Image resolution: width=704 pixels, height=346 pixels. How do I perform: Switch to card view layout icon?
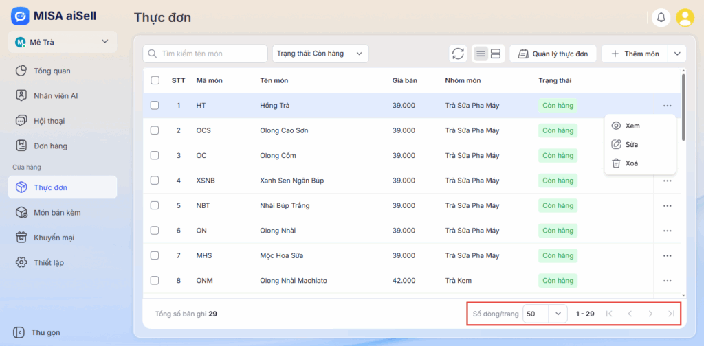pos(496,54)
